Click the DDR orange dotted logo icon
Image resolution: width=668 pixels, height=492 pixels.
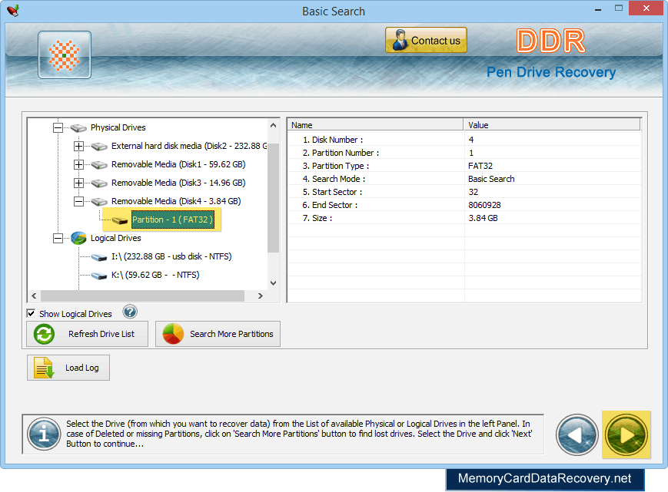coord(65,54)
